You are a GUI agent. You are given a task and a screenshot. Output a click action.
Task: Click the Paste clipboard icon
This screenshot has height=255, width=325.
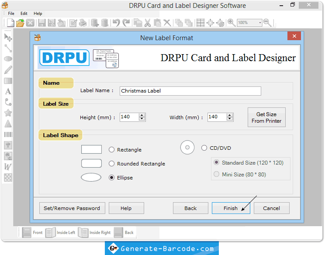tap(157, 23)
